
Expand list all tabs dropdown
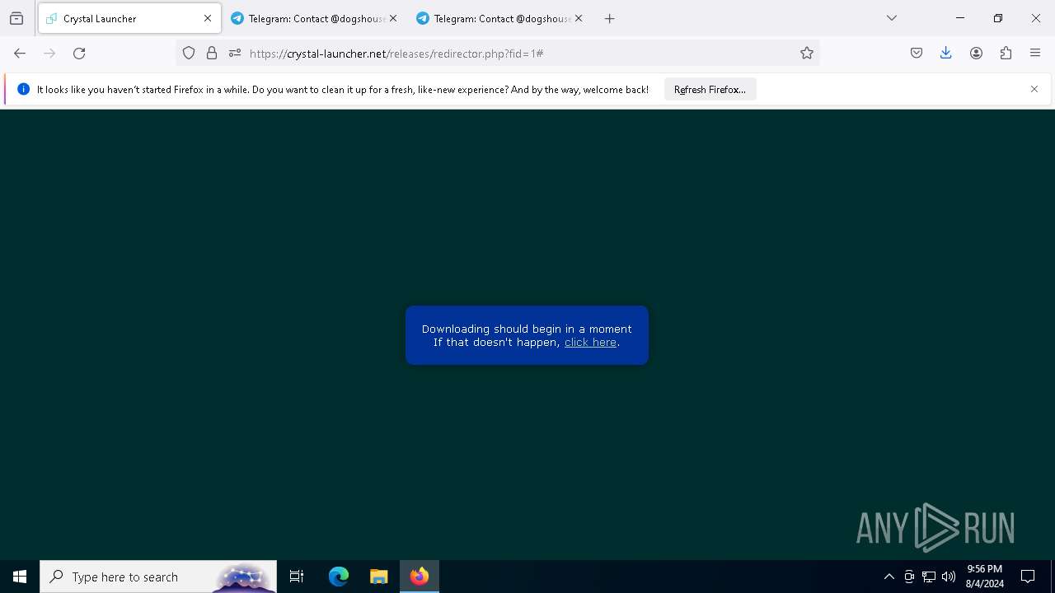pyautogui.click(x=892, y=18)
